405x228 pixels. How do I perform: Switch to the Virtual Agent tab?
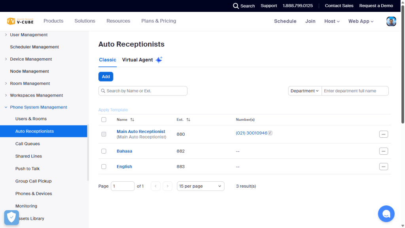[138, 60]
